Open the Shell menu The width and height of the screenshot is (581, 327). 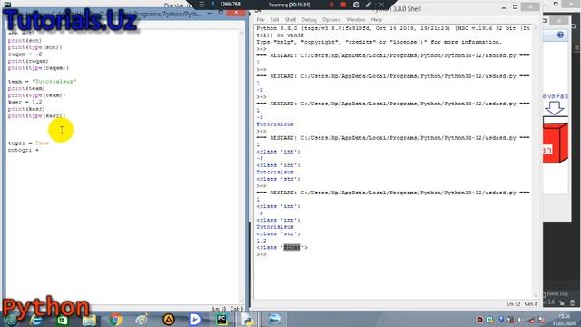(290, 20)
